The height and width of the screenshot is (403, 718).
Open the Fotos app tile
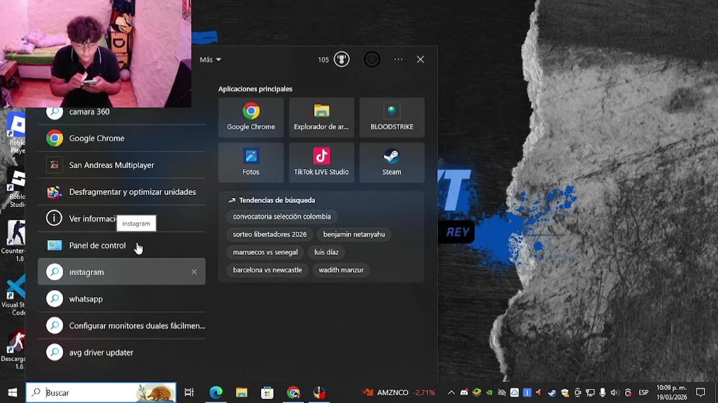pyautogui.click(x=251, y=162)
